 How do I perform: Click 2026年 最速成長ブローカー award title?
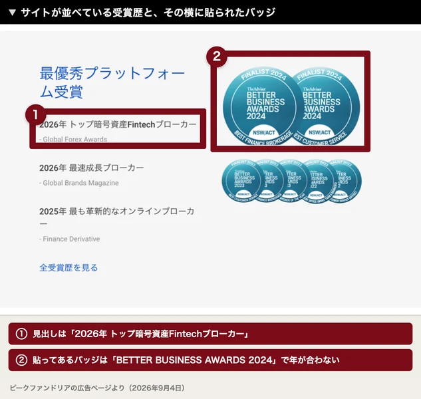point(92,168)
